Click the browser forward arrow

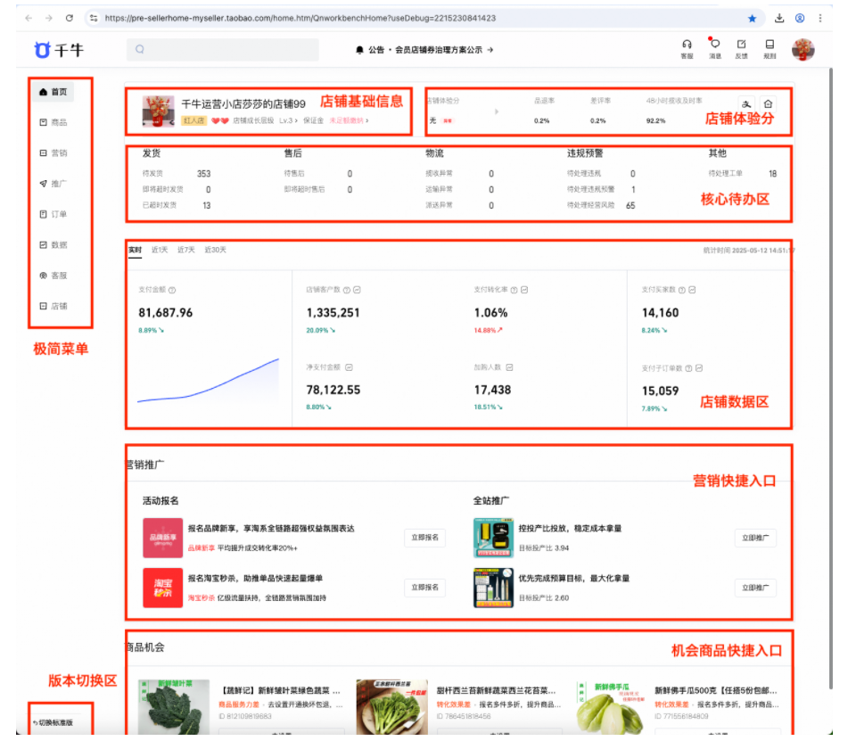(49, 18)
